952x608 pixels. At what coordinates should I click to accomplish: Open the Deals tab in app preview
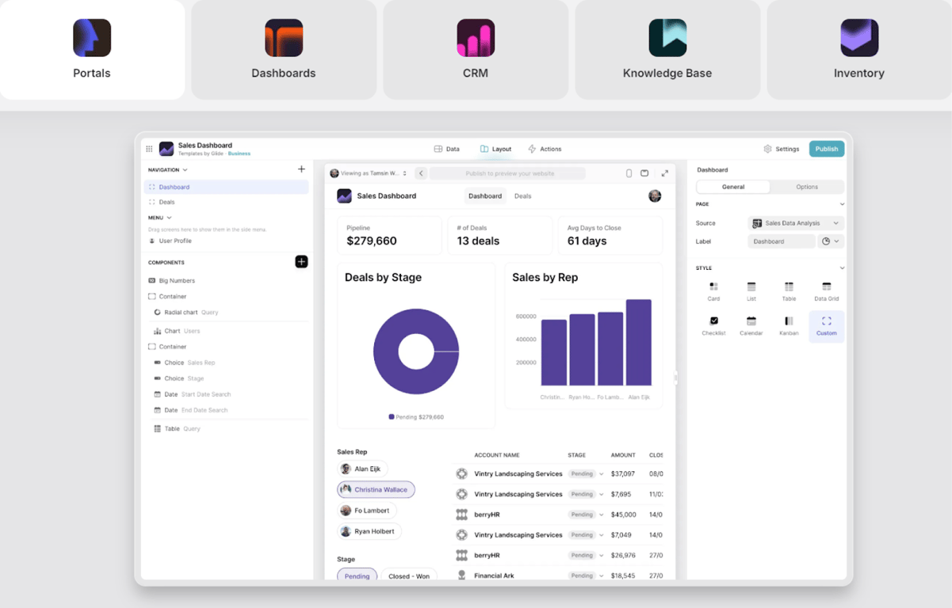pos(523,196)
